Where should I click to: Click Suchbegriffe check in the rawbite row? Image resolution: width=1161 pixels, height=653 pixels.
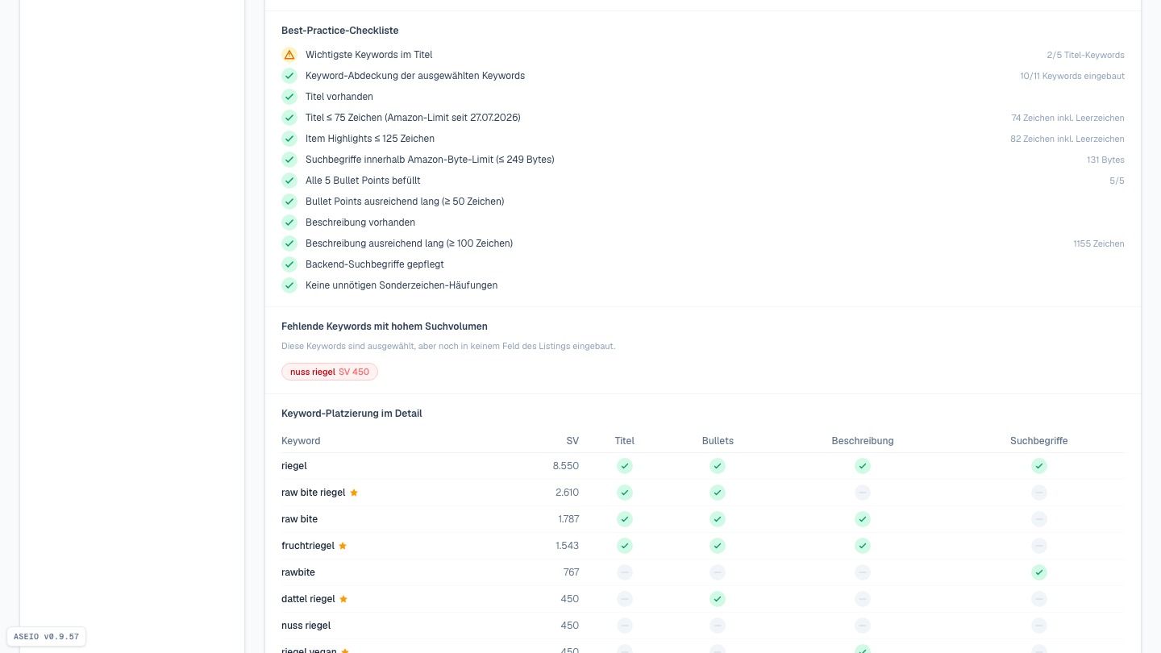[1039, 572]
